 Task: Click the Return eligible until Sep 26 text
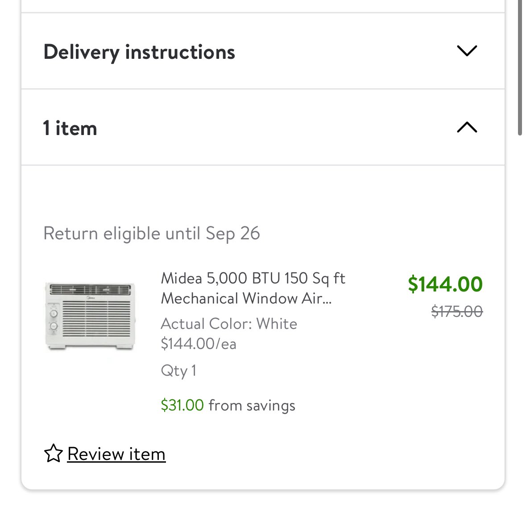pos(152,233)
